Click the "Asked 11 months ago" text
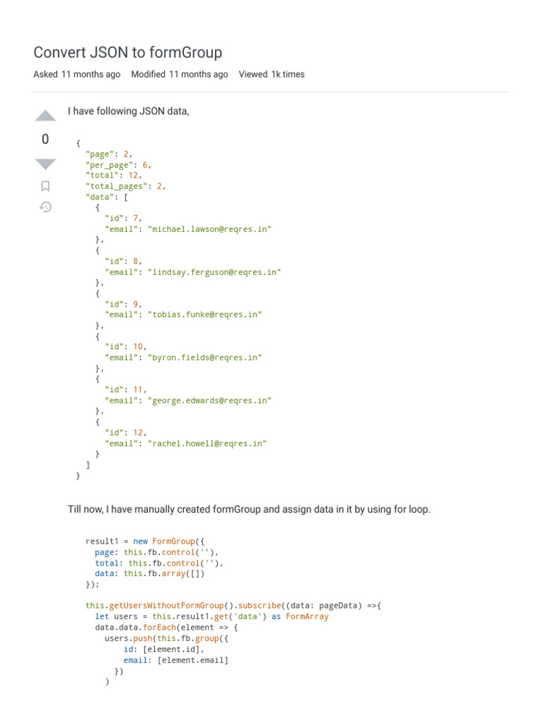The image size is (541, 722). [x=77, y=74]
